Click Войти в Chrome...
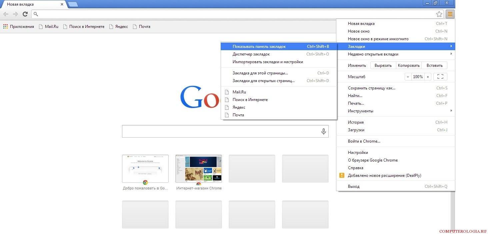488x234 pixels. click(396, 141)
